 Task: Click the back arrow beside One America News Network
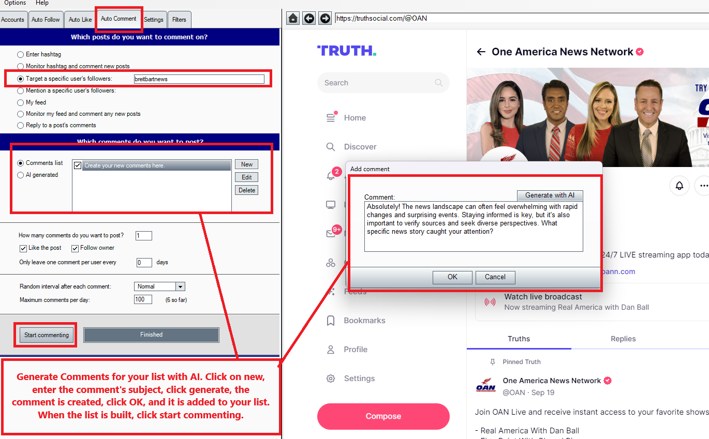click(x=481, y=52)
